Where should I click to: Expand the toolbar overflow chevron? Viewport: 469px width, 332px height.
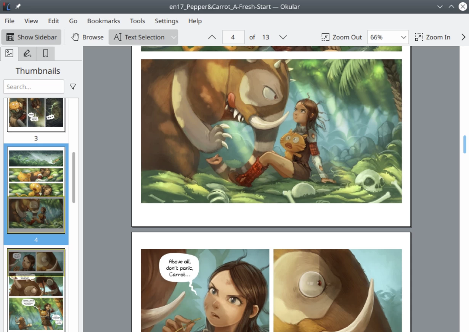click(463, 37)
